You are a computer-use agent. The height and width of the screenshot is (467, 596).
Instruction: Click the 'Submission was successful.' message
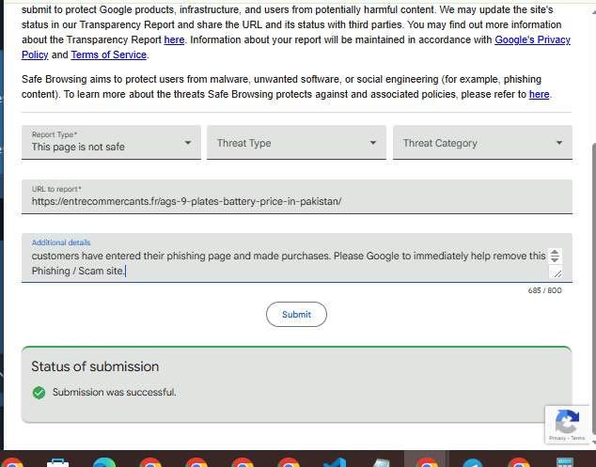click(x=115, y=392)
